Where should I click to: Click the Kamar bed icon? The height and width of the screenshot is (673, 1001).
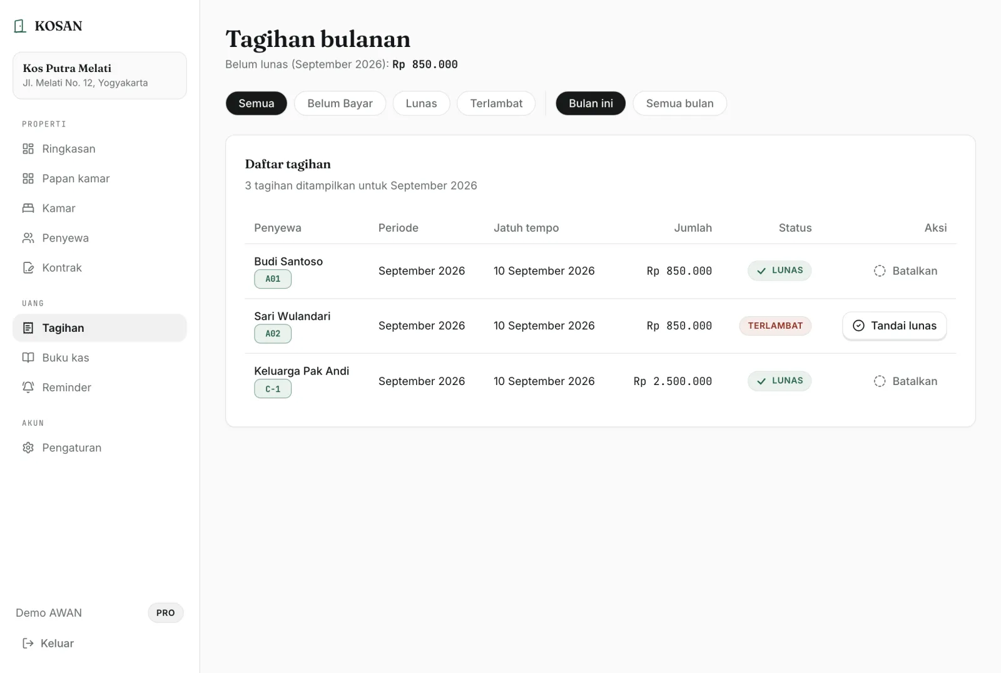[x=28, y=208]
